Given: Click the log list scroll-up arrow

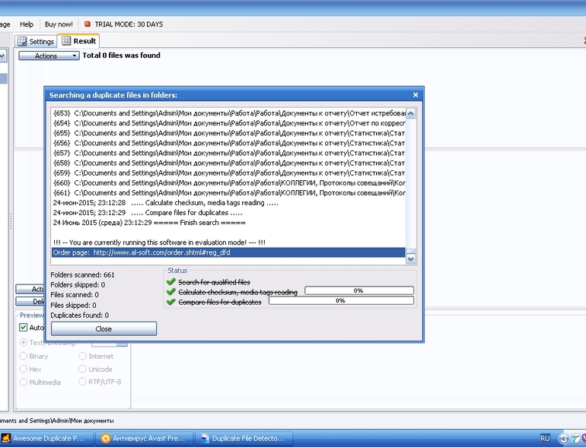Looking at the screenshot, I should click(x=411, y=113).
